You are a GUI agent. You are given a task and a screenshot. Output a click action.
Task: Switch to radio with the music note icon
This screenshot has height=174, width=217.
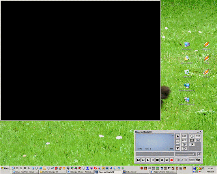coord(192,144)
